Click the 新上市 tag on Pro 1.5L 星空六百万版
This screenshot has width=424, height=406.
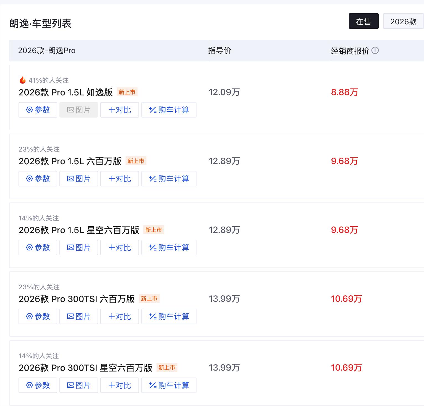pyautogui.click(x=153, y=230)
